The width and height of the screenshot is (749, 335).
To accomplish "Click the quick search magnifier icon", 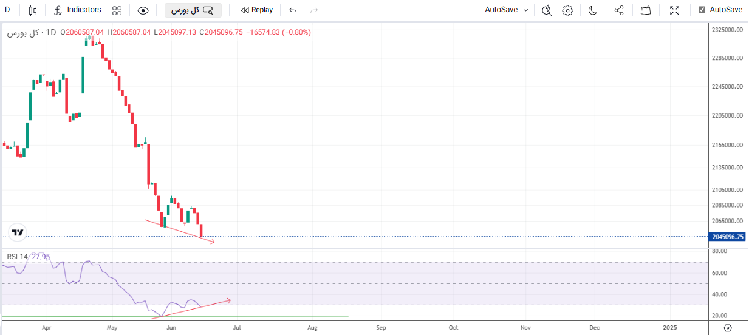I will [x=546, y=10].
